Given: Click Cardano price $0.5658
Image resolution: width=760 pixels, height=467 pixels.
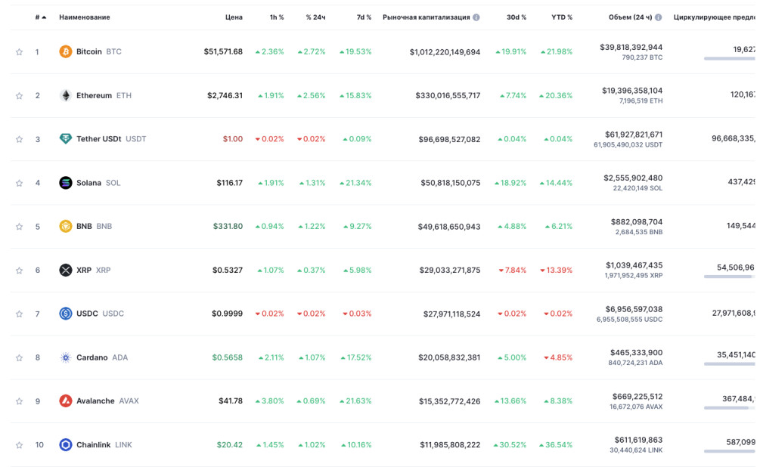Looking at the screenshot, I should [228, 357].
